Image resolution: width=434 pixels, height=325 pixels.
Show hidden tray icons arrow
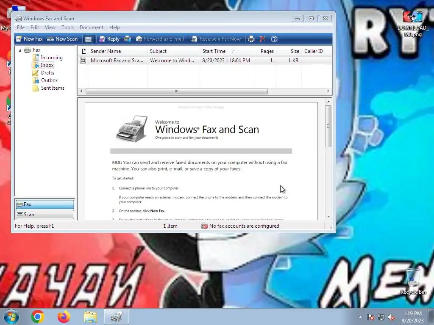pos(360,317)
